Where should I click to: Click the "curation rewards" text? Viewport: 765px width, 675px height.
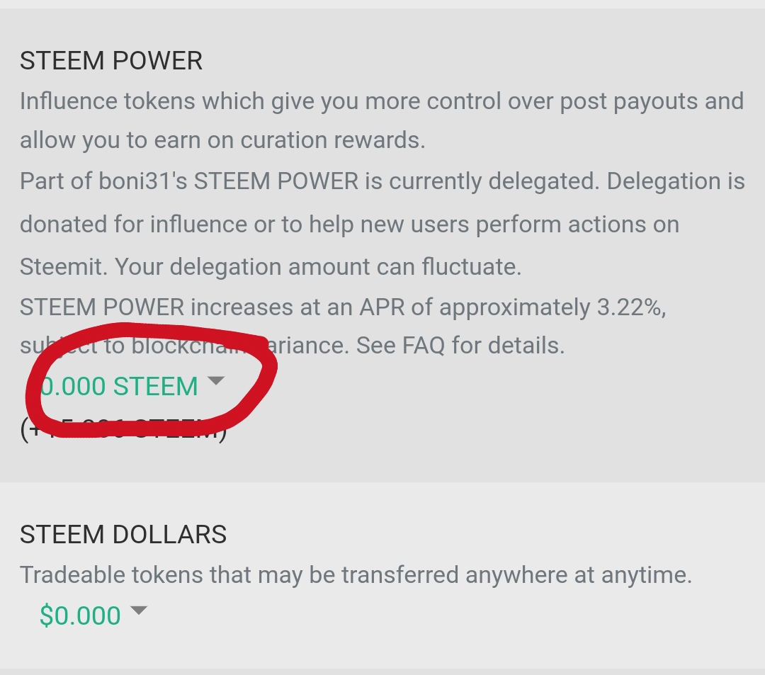(332, 140)
